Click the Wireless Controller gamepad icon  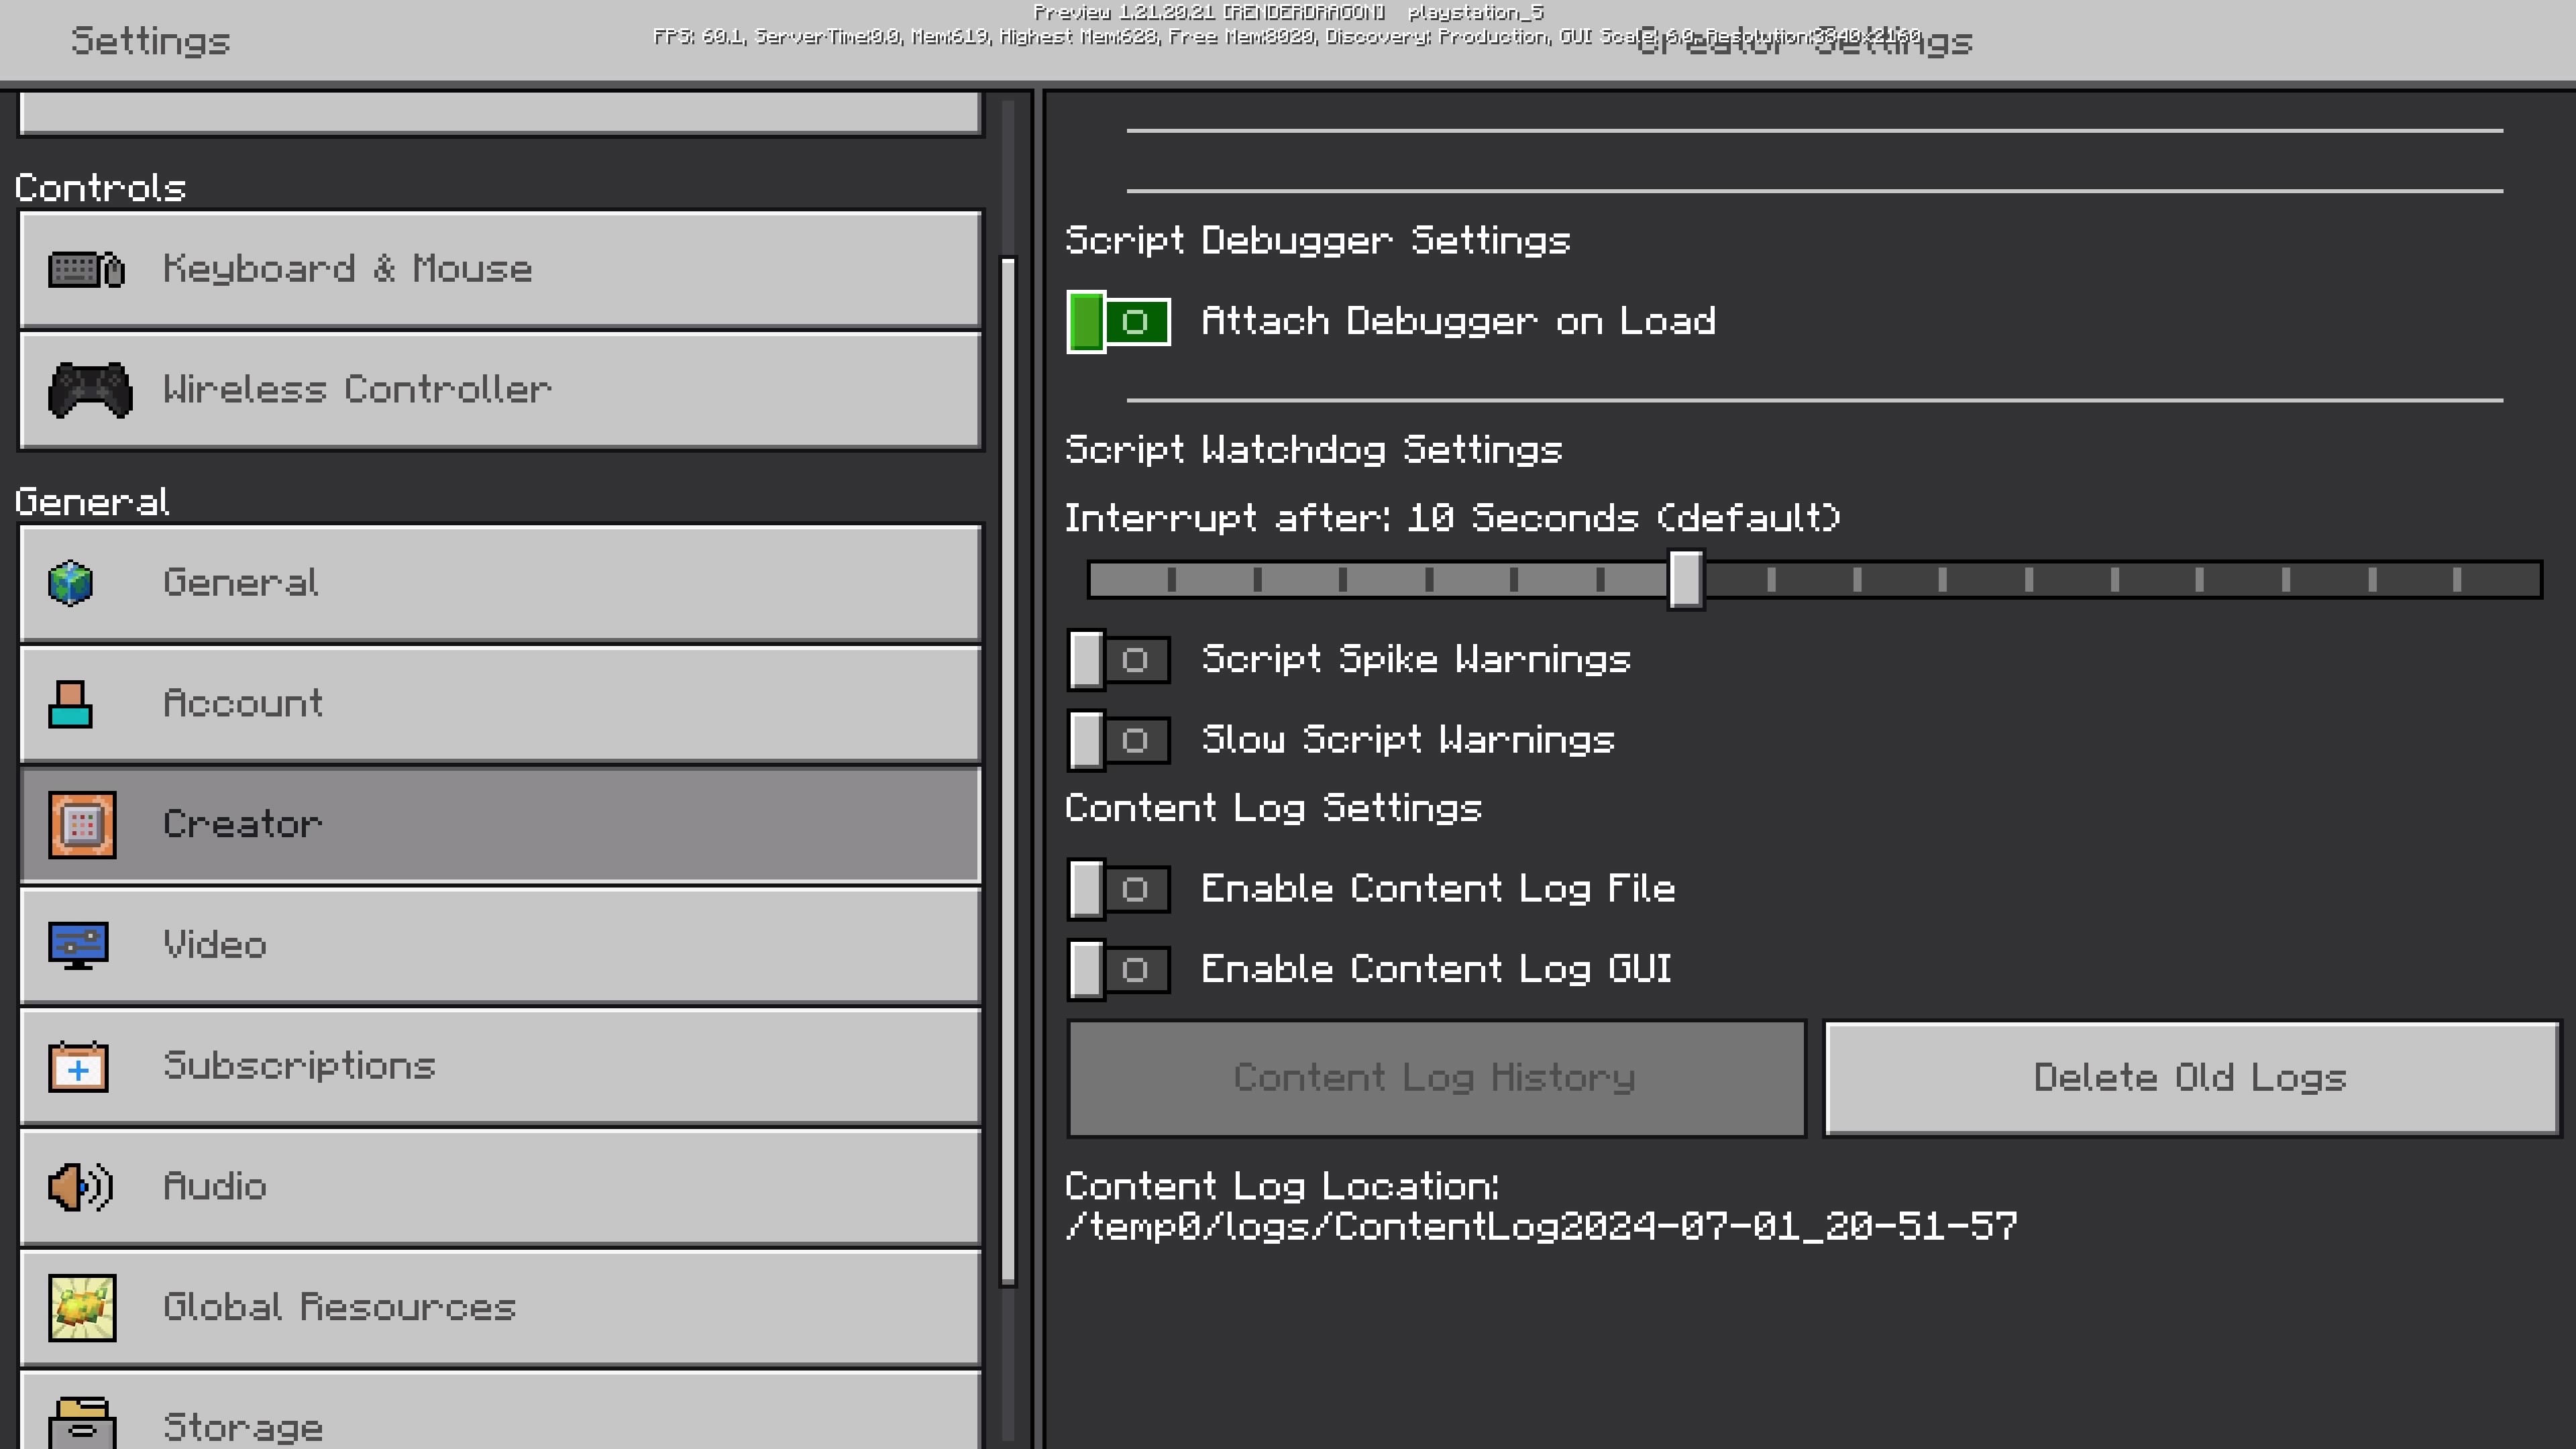90,390
